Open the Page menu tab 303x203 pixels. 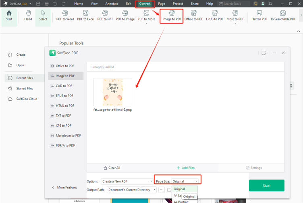pos(162,4)
